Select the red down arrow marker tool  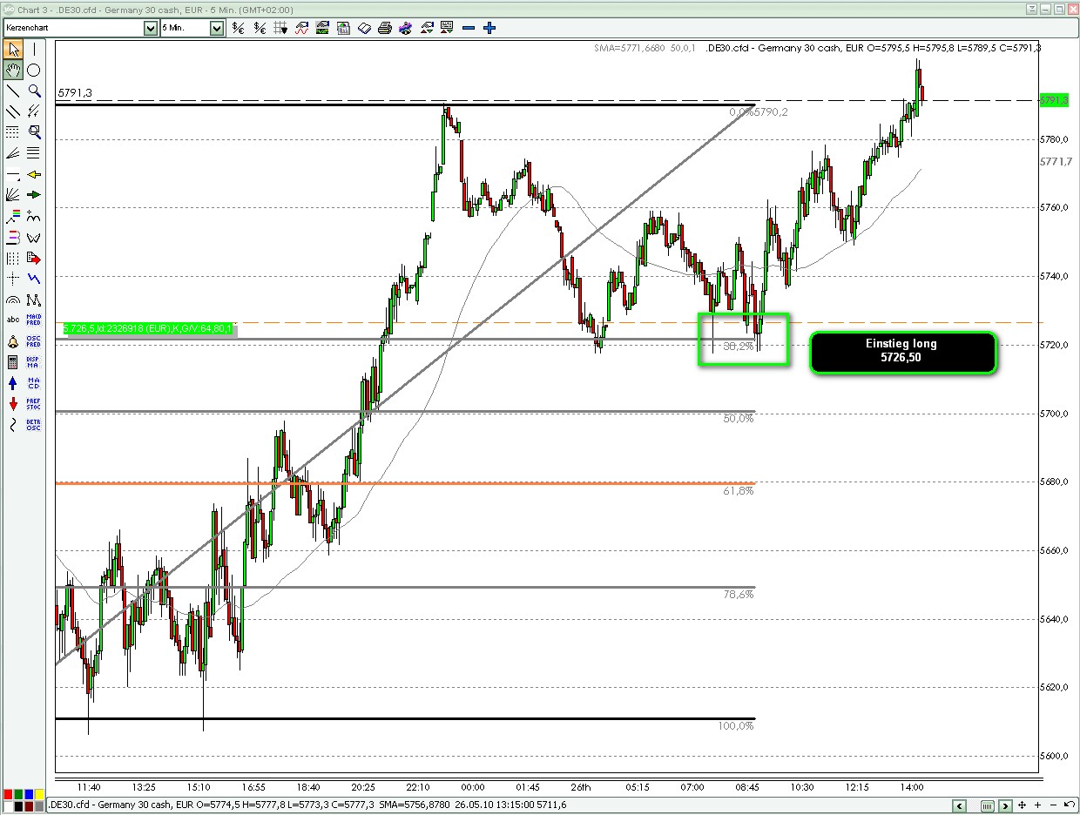coord(13,404)
